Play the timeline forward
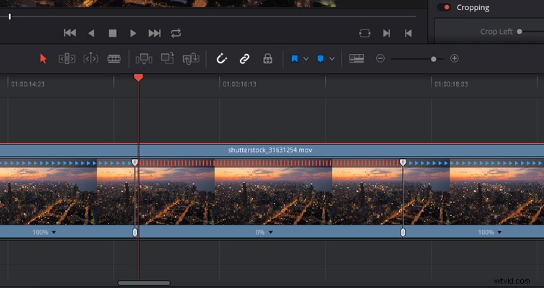 [x=133, y=33]
